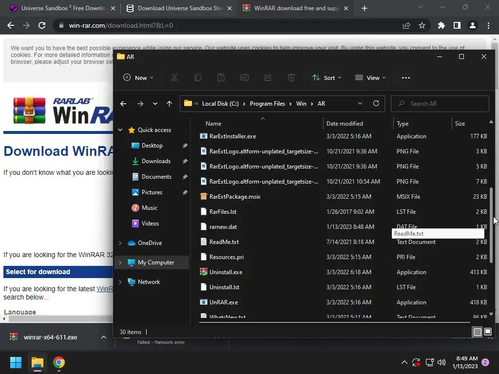Click the Search AR input field

click(440, 104)
